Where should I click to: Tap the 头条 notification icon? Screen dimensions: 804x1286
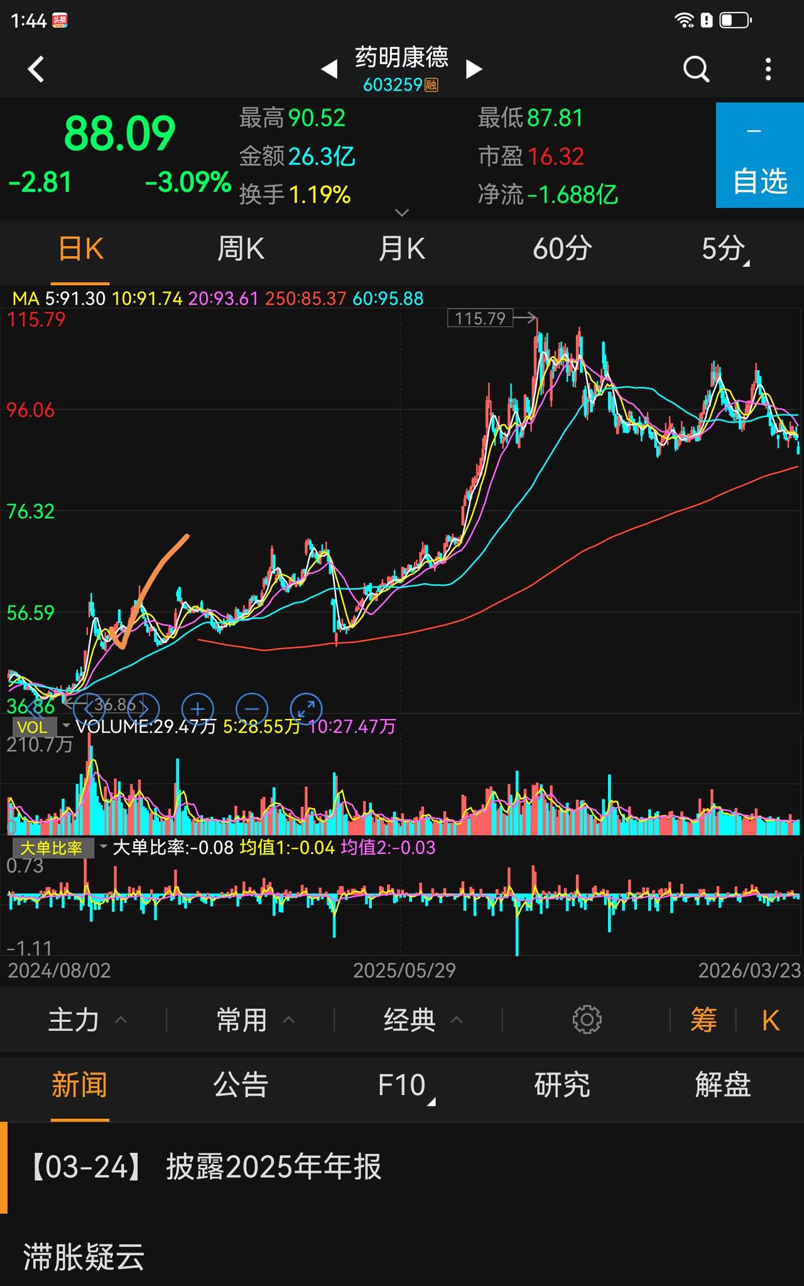(x=60, y=21)
